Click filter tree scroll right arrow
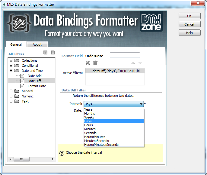This screenshot has height=175, width=207. [x=53, y=159]
